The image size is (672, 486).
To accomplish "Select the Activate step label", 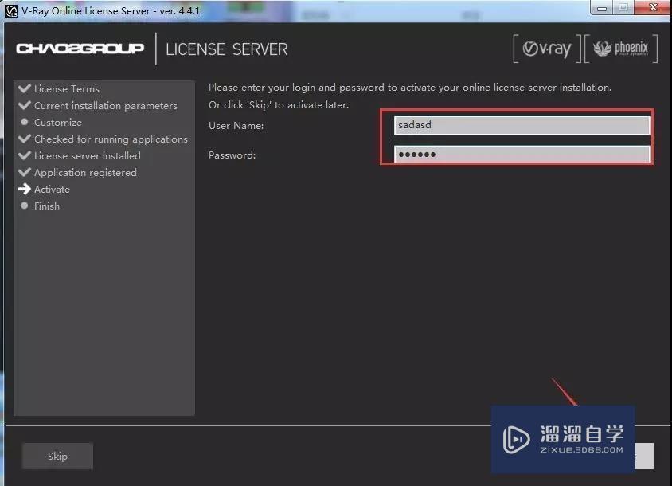I will point(53,189).
